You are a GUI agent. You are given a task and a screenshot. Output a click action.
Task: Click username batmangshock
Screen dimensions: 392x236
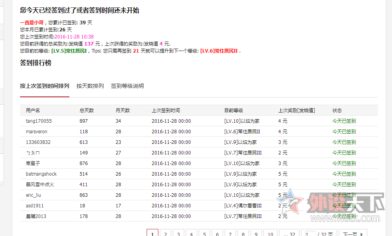tap(41, 174)
